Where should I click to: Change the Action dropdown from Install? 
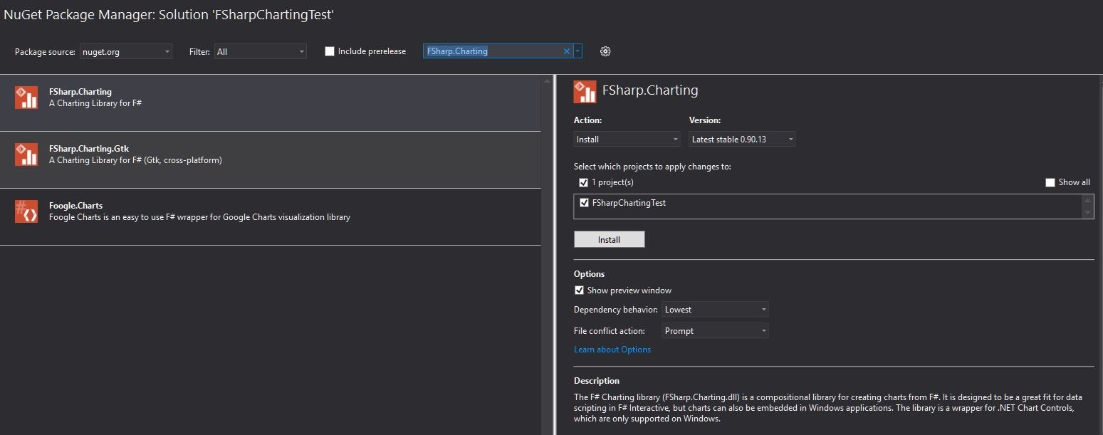(x=627, y=140)
